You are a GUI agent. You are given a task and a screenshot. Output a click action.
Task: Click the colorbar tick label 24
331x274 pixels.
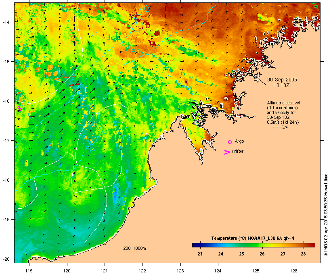pos(220,254)
